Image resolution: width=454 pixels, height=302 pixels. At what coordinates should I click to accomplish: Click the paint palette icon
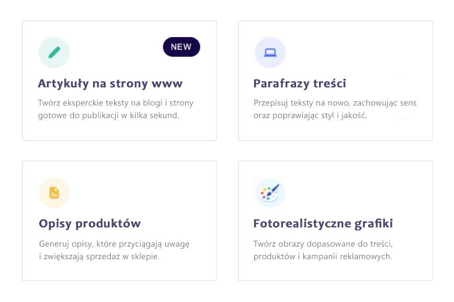point(270,193)
